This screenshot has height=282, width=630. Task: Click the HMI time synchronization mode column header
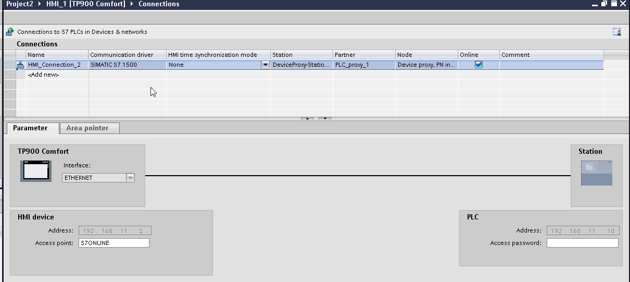pos(219,55)
